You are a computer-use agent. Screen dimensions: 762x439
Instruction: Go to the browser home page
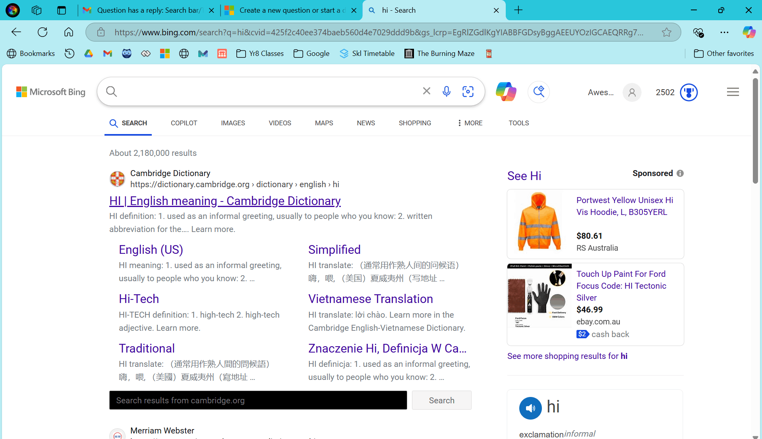pos(69,32)
